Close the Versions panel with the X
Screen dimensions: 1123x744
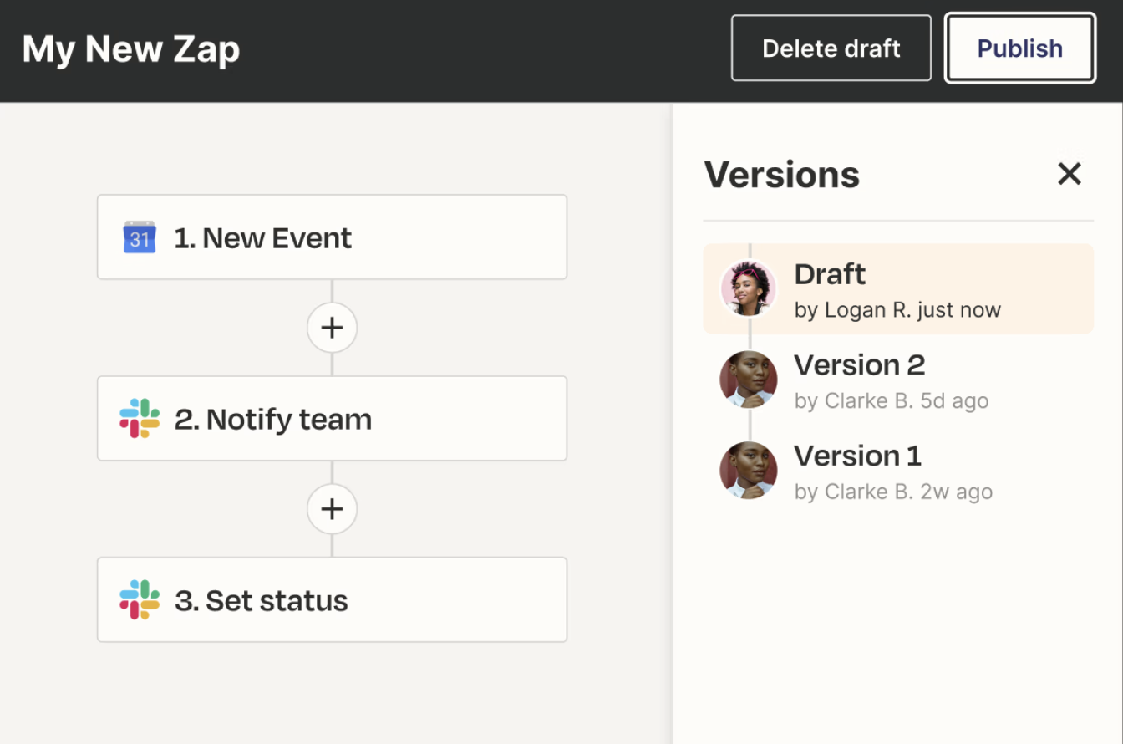click(1069, 175)
